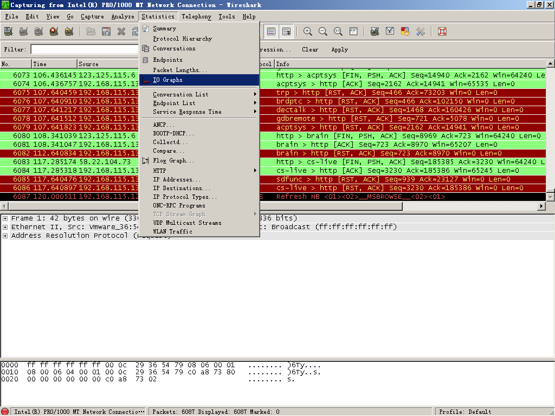Click the start new capture icon
Viewport: 555px width, 416px height.
coord(39,31)
